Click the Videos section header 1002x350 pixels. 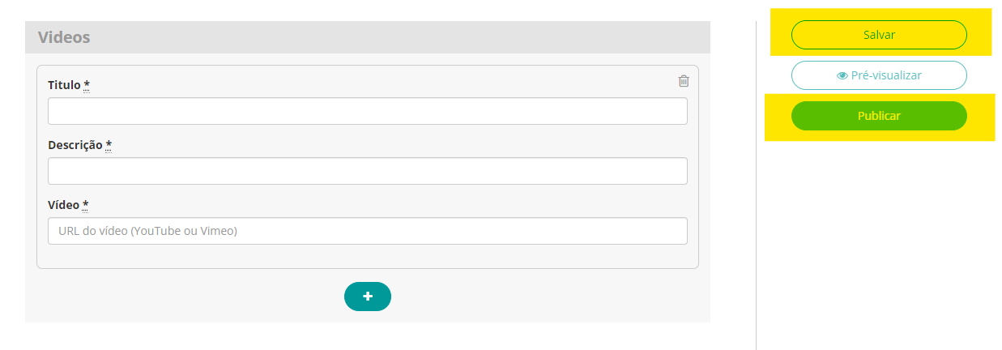click(x=368, y=37)
